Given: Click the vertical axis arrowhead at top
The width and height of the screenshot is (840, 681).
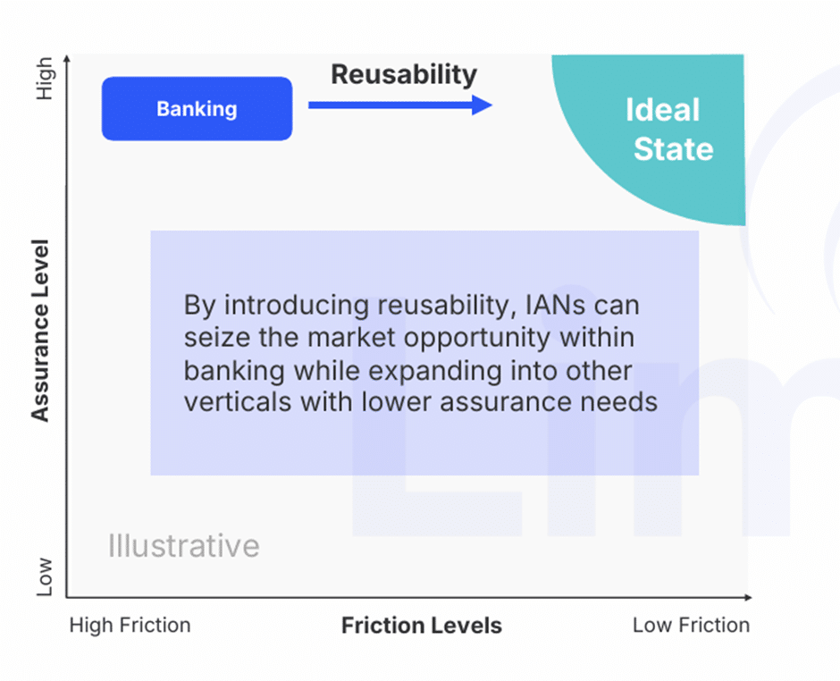Looking at the screenshot, I should (x=67, y=58).
